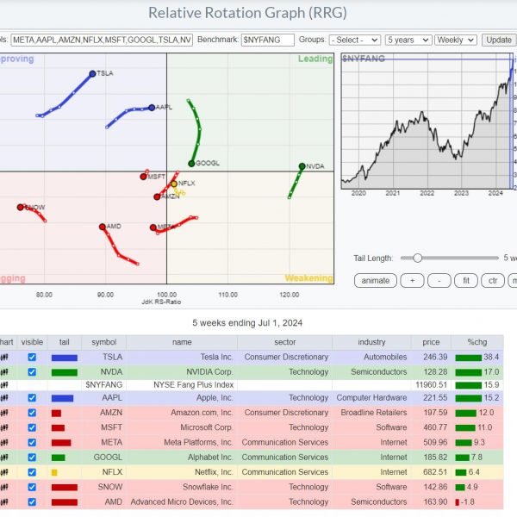Click the Benchmark $NYFANG input field
517x517 pixels.
(268, 40)
